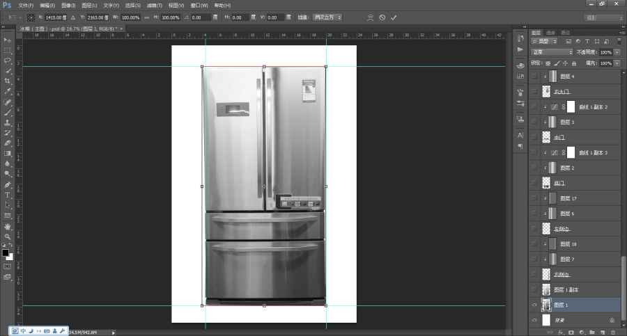The width and height of the screenshot is (627, 336).
Task: Hide the 背景 layer using eye icon
Action: 534,320
